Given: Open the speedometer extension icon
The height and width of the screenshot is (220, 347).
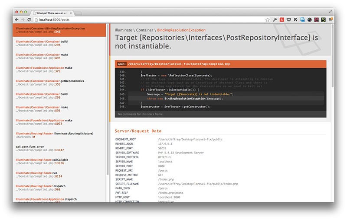Looking at the screenshot, I should [x=309, y=19].
